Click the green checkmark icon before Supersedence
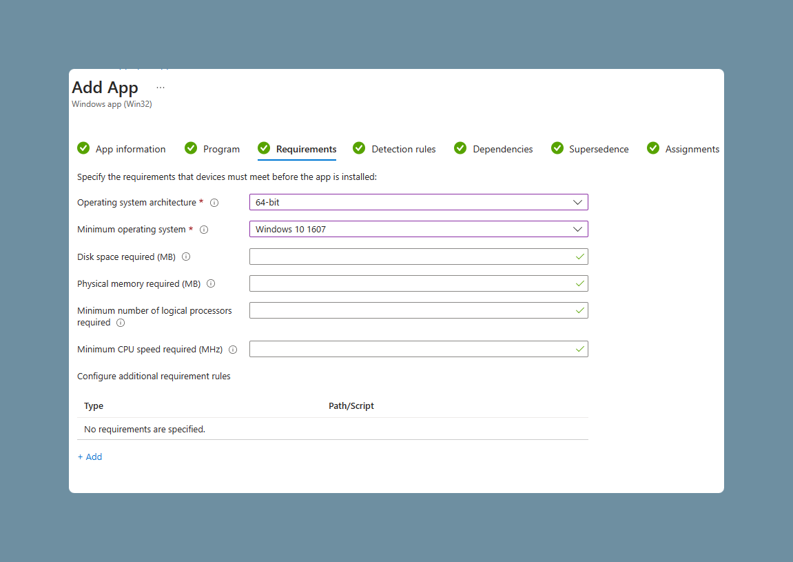793x562 pixels. pos(557,148)
